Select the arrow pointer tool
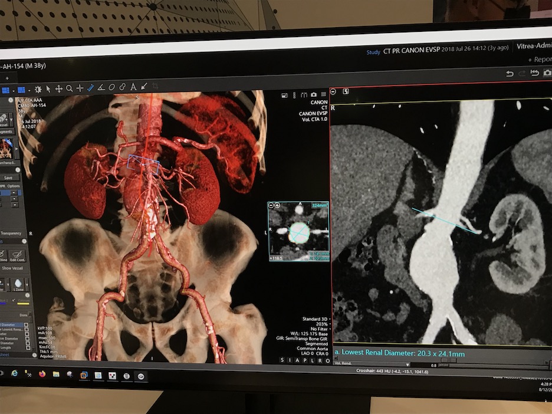 tap(49, 88)
